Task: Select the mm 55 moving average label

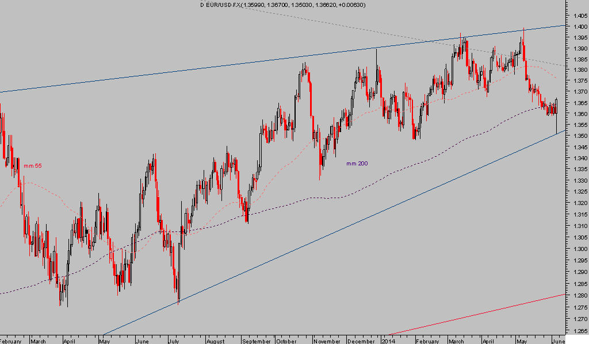Action: tap(33, 166)
